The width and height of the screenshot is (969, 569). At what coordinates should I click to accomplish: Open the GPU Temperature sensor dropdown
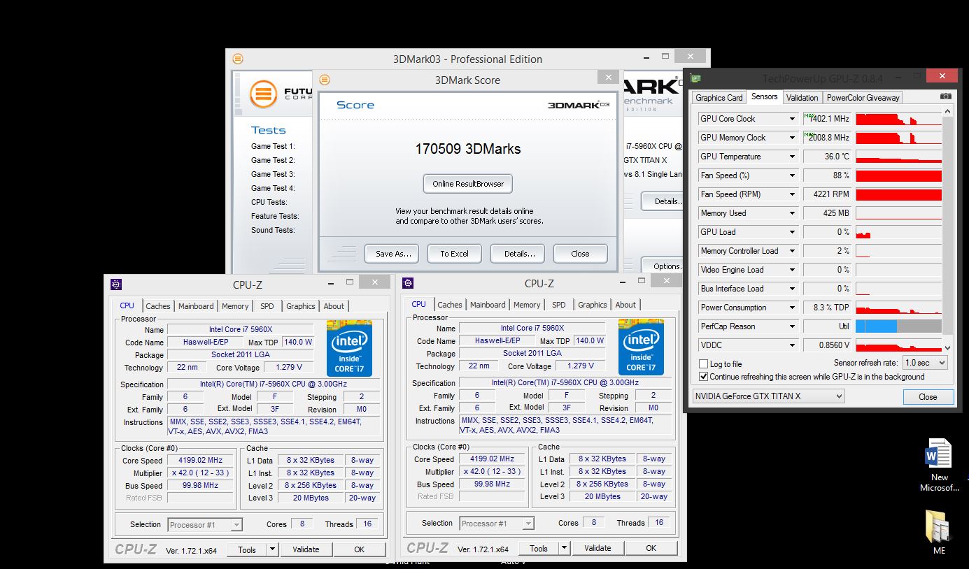click(x=792, y=157)
